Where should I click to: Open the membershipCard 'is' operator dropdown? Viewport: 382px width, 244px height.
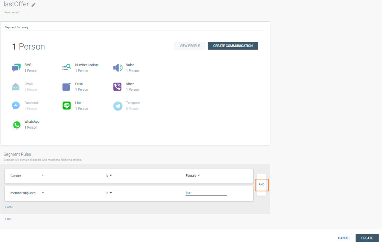(x=109, y=193)
